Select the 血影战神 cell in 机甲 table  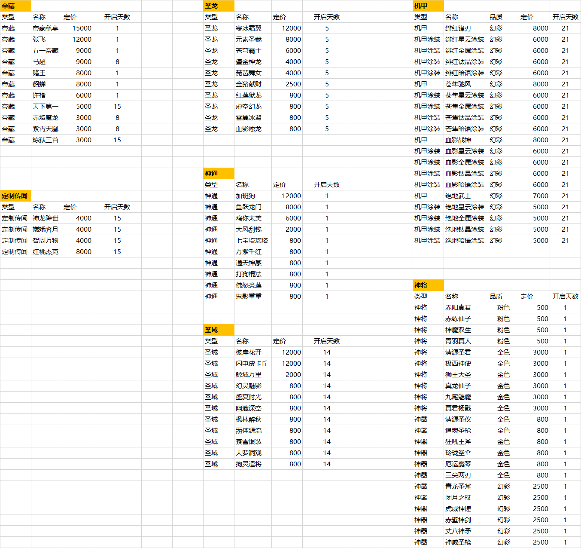465,140
